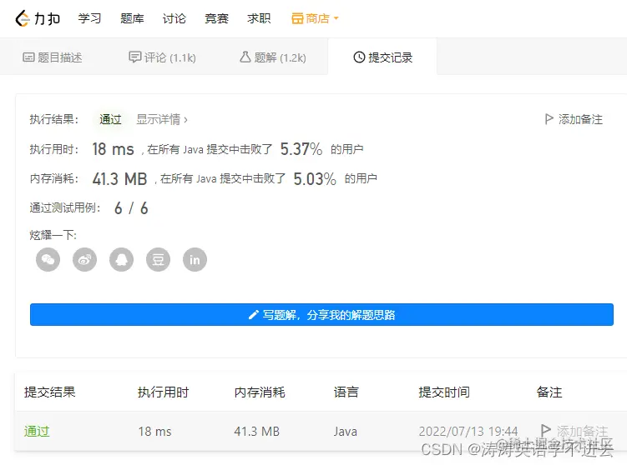Click 写题解，分享我的解题思路 button

point(322,314)
